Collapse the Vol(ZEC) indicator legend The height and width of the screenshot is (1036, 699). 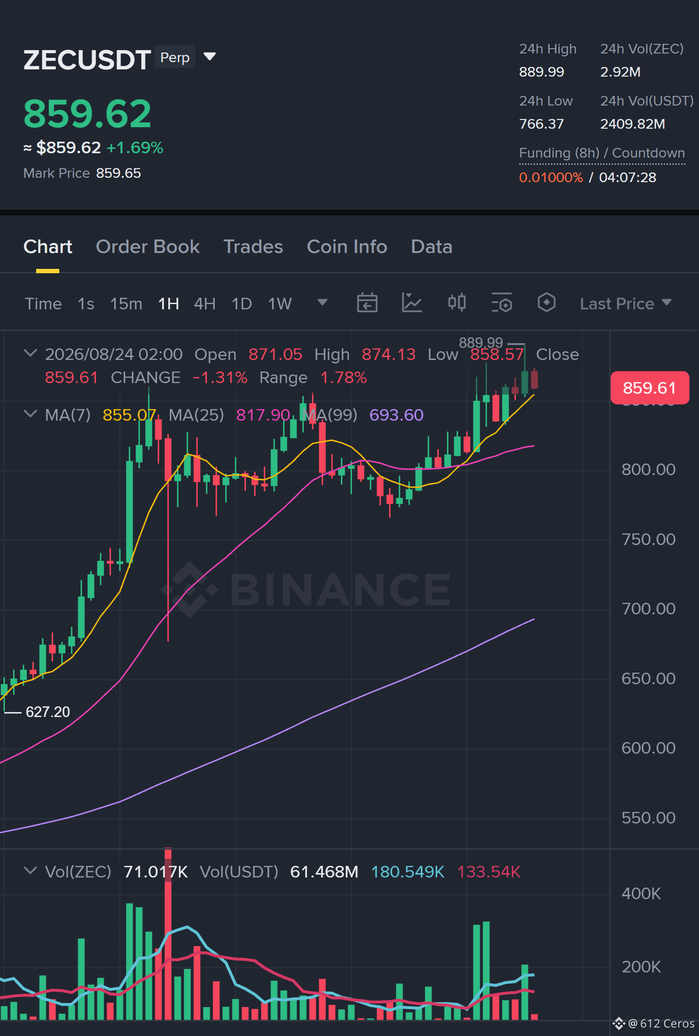point(30,871)
